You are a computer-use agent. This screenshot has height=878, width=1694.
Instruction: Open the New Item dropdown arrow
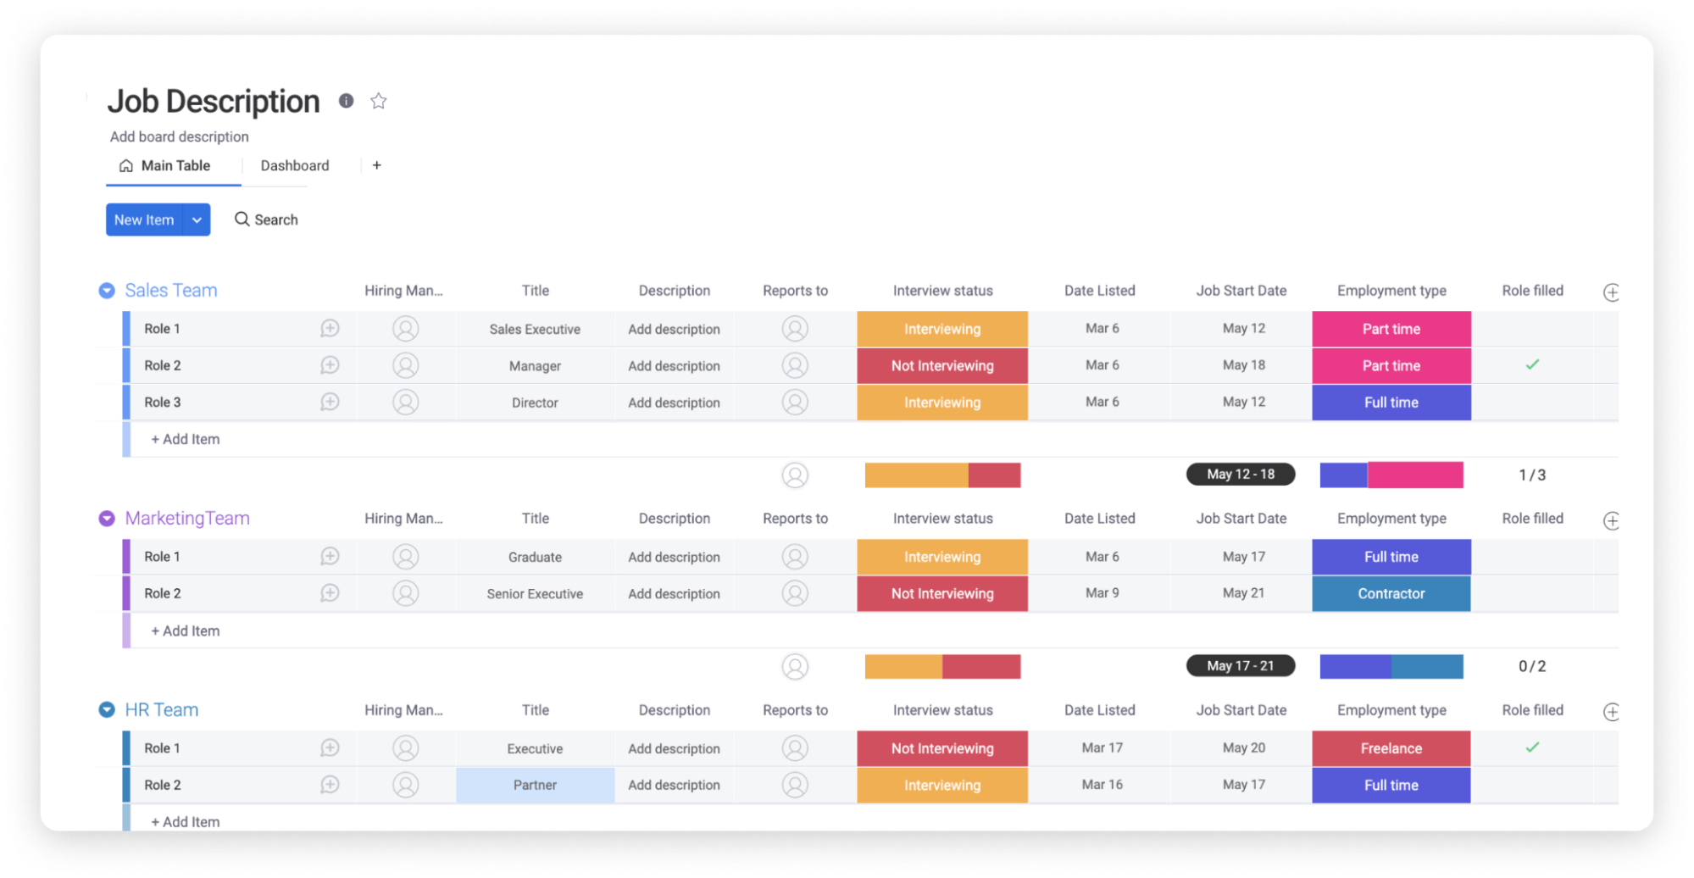coord(197,219)
